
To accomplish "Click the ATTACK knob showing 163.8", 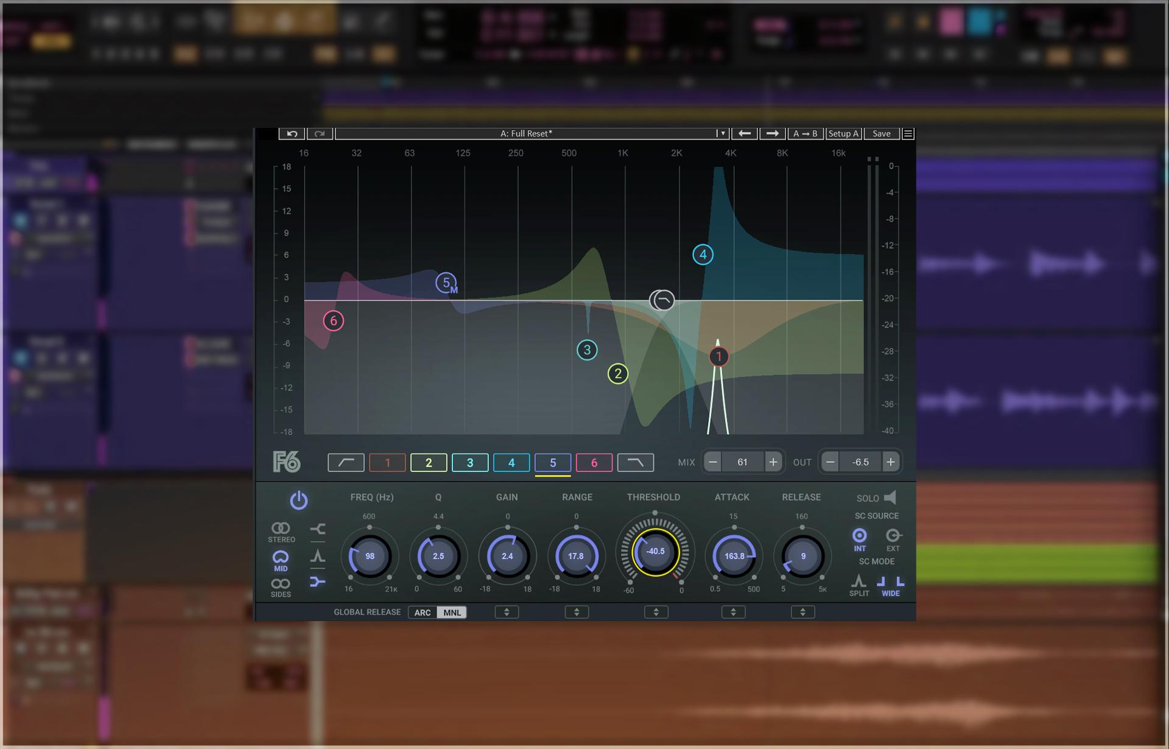I will [734, 556].
